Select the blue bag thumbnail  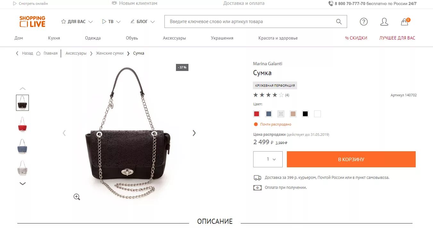click(x=22, y=146)
